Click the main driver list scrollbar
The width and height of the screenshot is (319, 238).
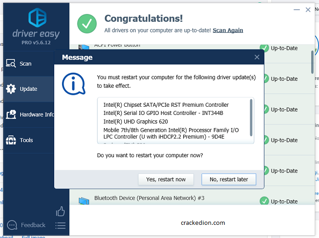click(x=312, y=62)
